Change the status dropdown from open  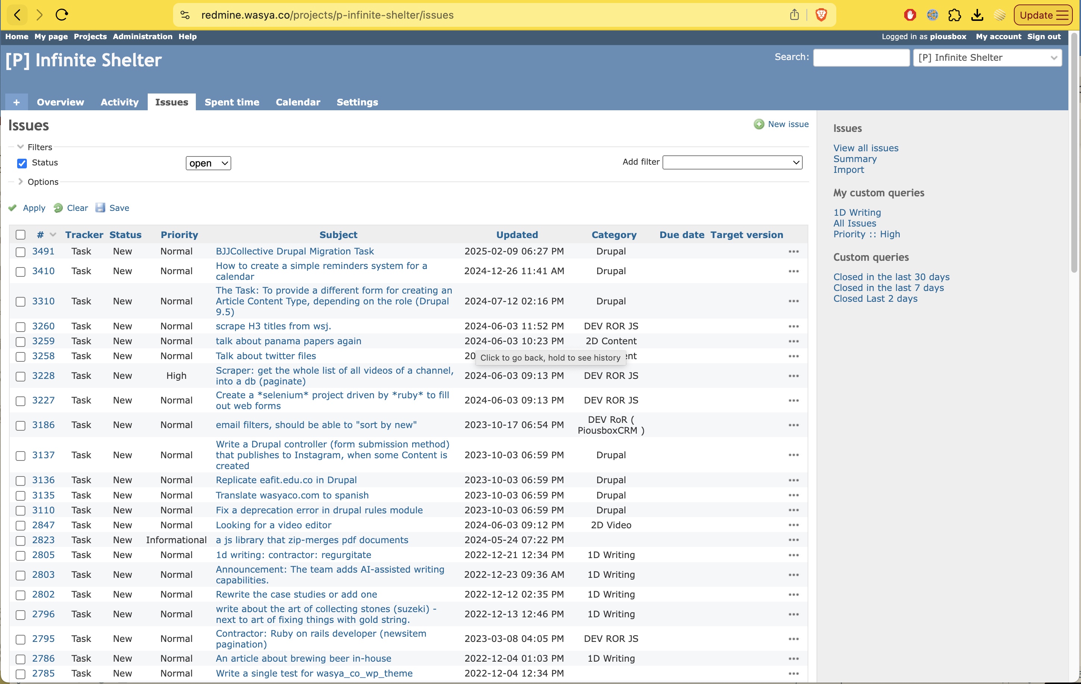pos(208,163)
